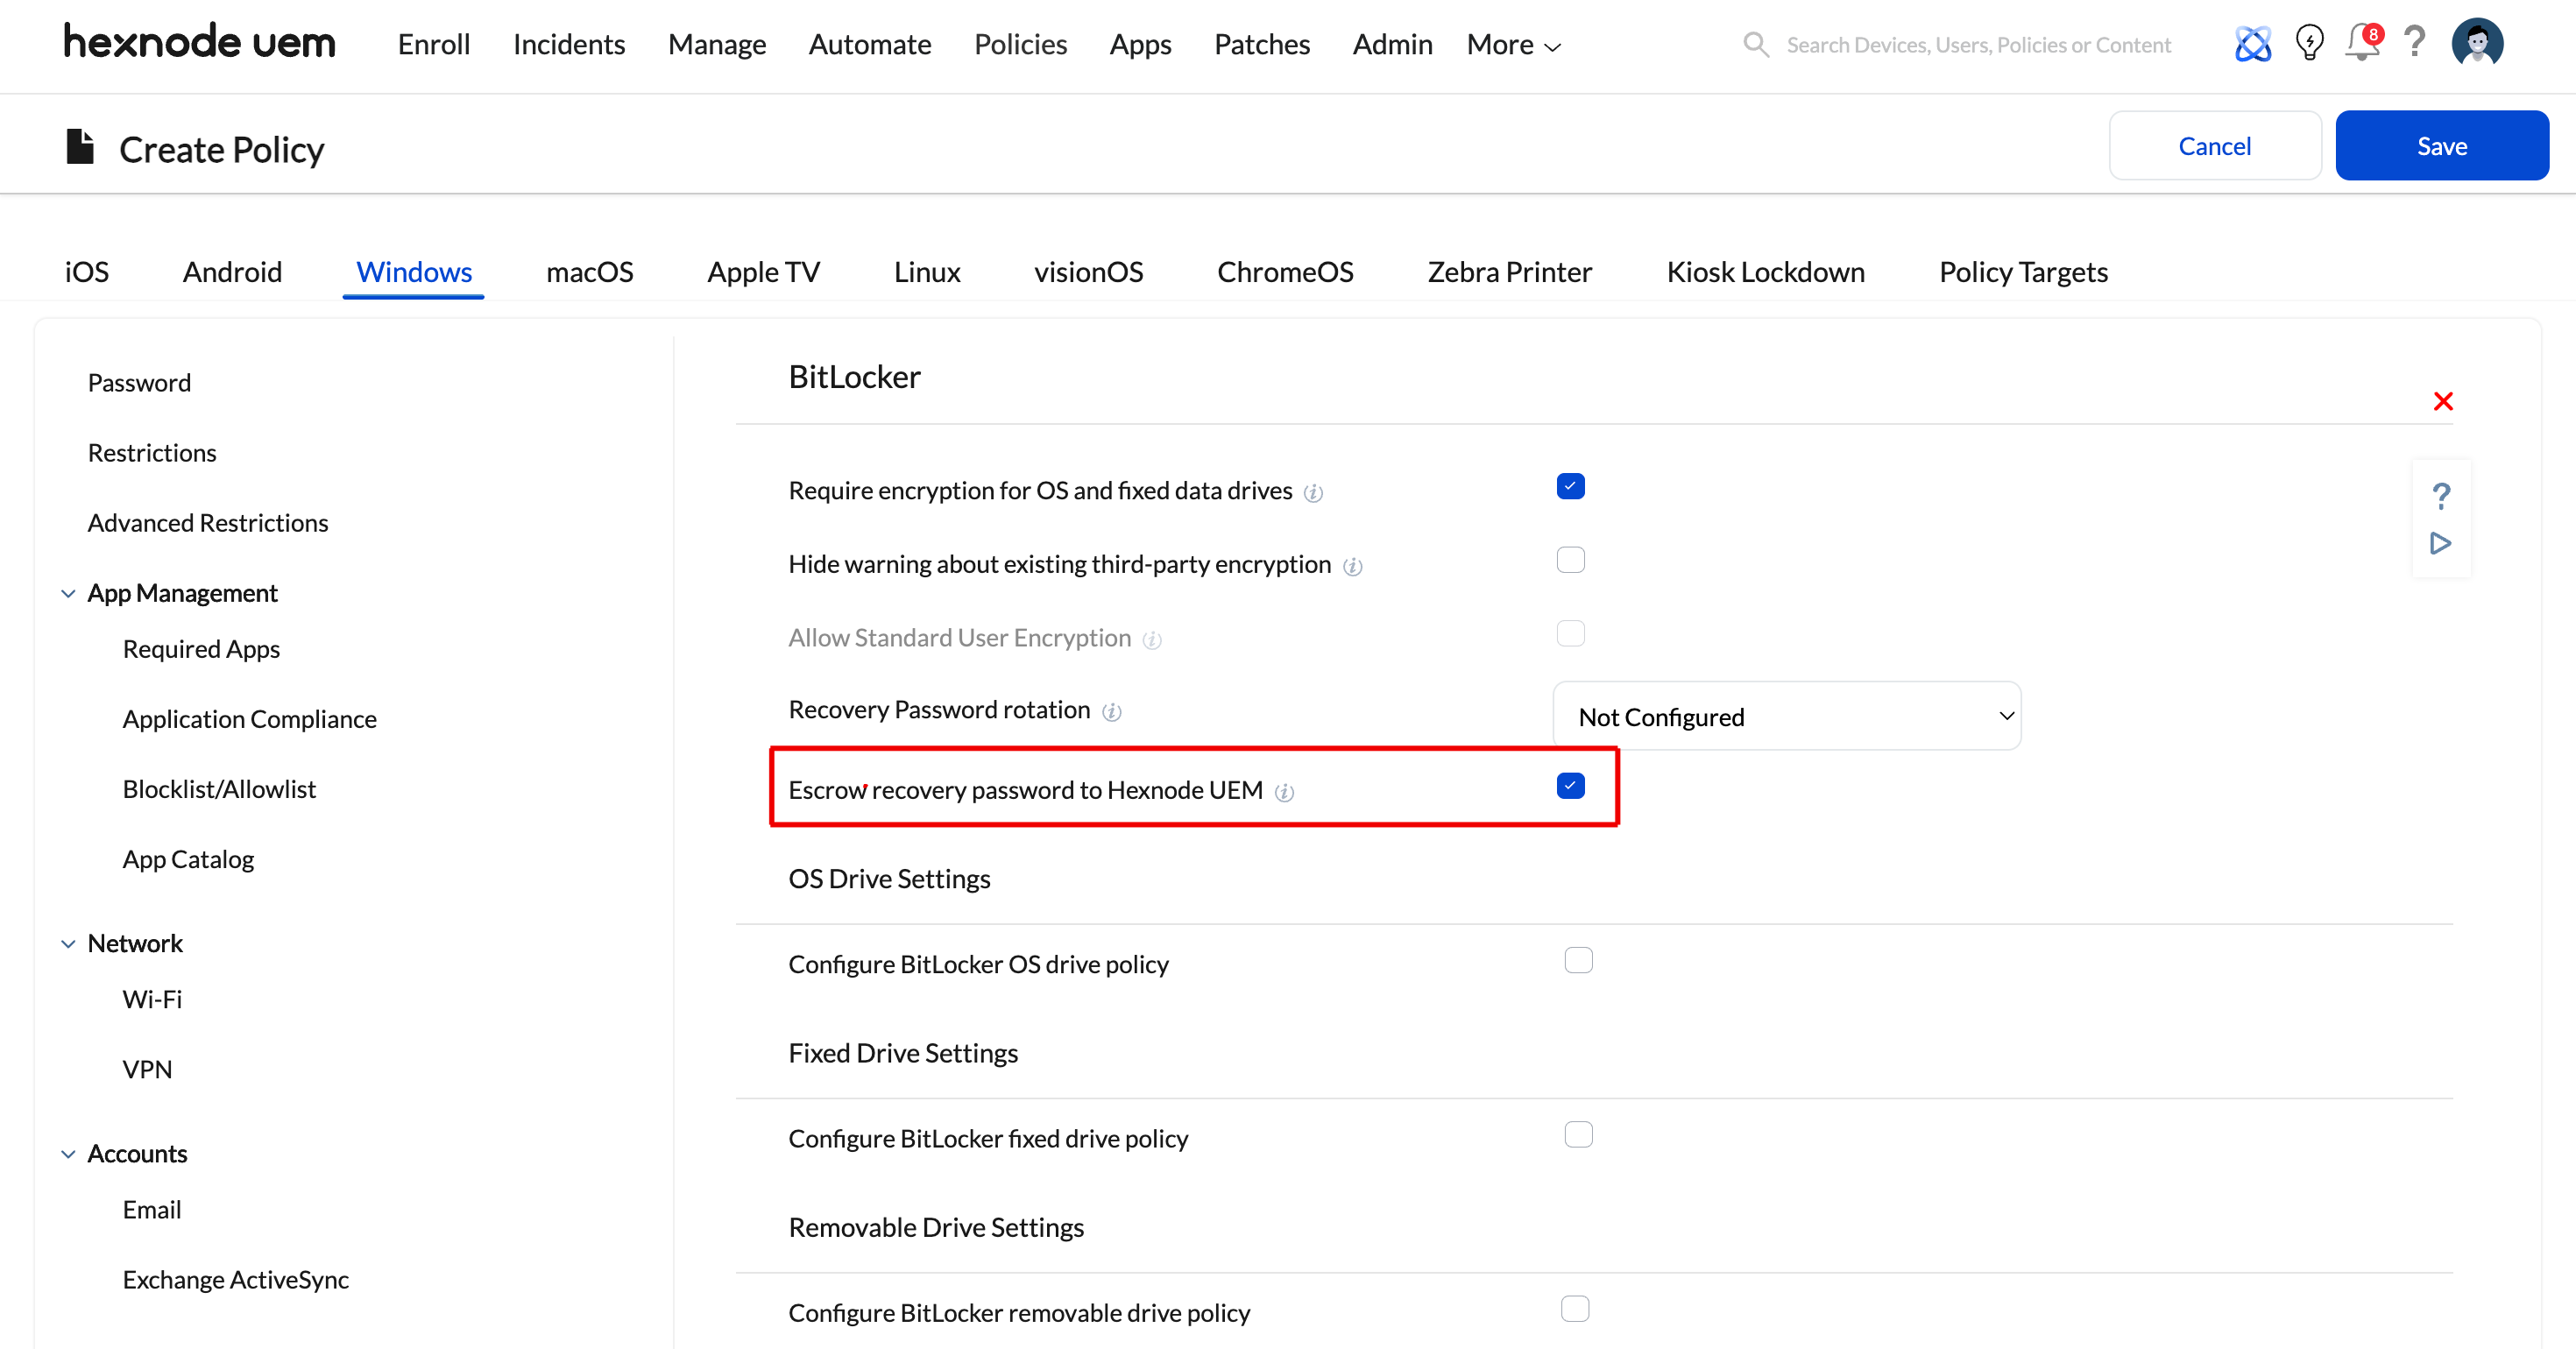Open Required Apps in sidebar
Image resolution: width=2576 pixels, height=1349 pixels.
click(201, 648)
